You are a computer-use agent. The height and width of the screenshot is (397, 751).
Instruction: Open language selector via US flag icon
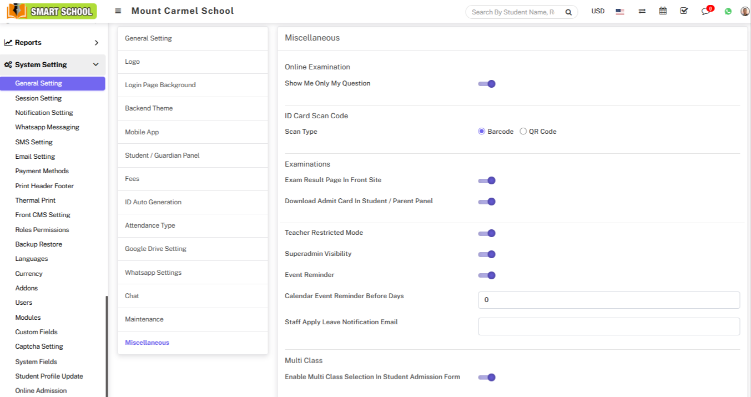pyautogui.click(x=620, y=12)
